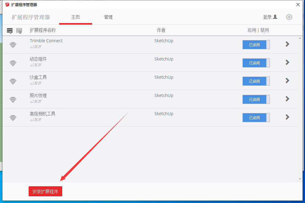This screenshot has height=203, width=305.
Task: Click the 已签署 label under 高级相机工具
Action: pos(36,120)
